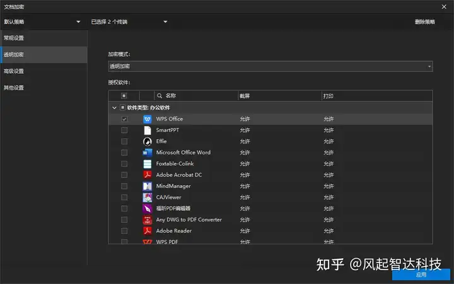Screen dimensions: 454x284
Task: Close the 文档加密 dialog
Action: [444, 7]
